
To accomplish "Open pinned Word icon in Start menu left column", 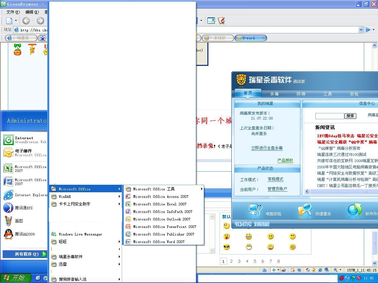I will [x=8, y=181].
